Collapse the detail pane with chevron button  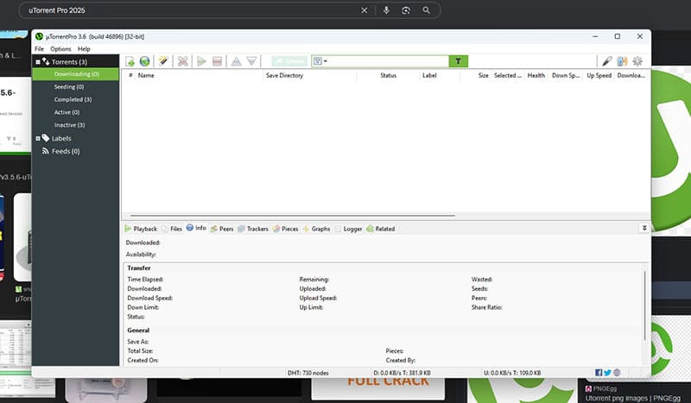pos(643,228)
